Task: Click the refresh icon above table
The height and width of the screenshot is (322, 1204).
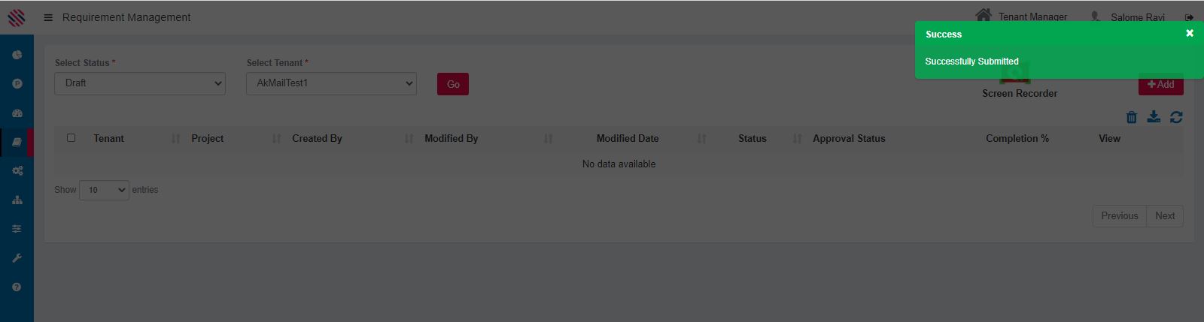Action: (x=1176, y=117)
